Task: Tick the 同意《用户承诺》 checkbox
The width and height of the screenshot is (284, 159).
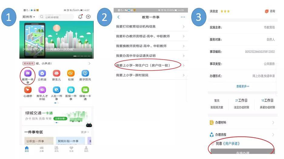Action: coord(212,144)
